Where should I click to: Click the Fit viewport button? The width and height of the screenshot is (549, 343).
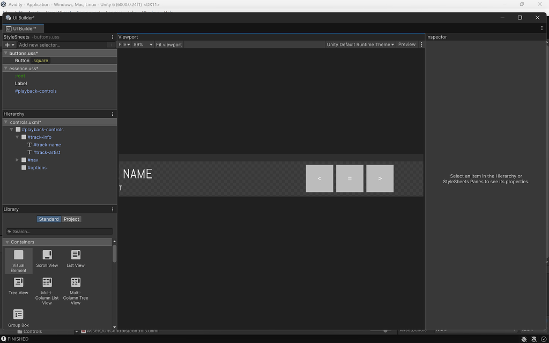coord(168,44)
